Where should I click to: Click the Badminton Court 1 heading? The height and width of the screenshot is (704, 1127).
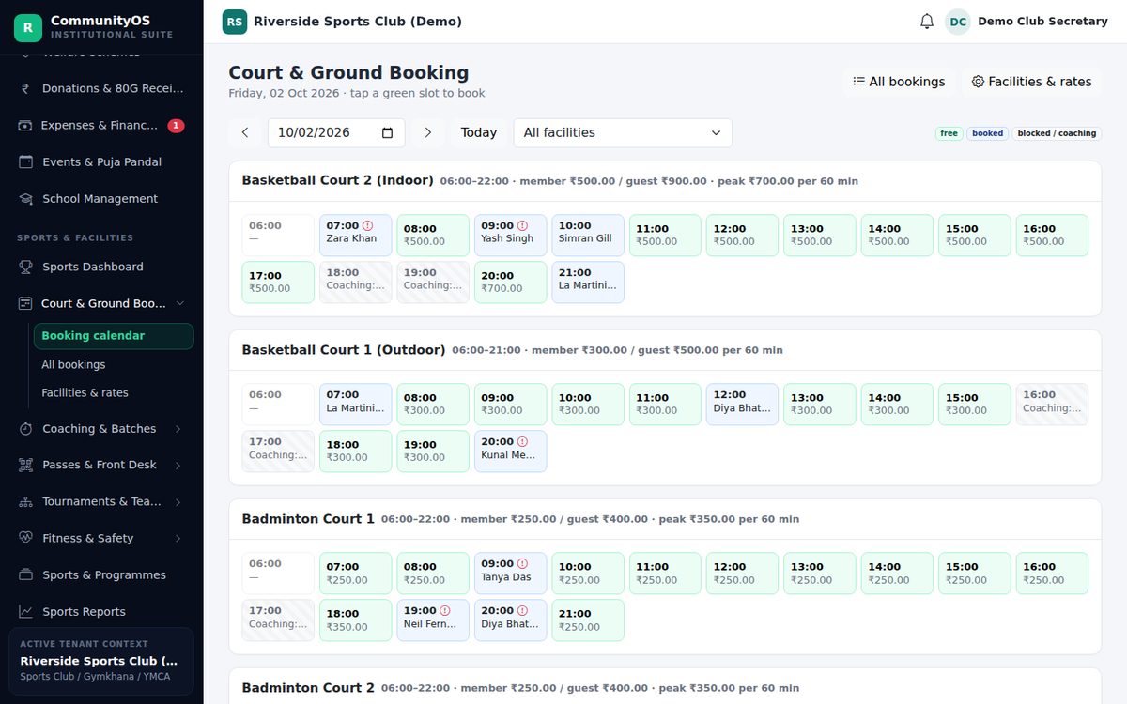[x=308, y=518]
